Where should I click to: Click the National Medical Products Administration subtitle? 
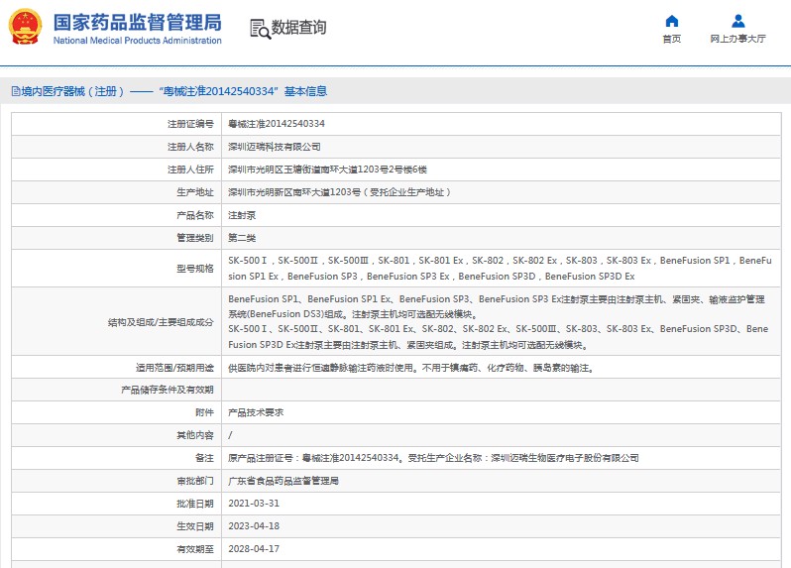[137, 41]
